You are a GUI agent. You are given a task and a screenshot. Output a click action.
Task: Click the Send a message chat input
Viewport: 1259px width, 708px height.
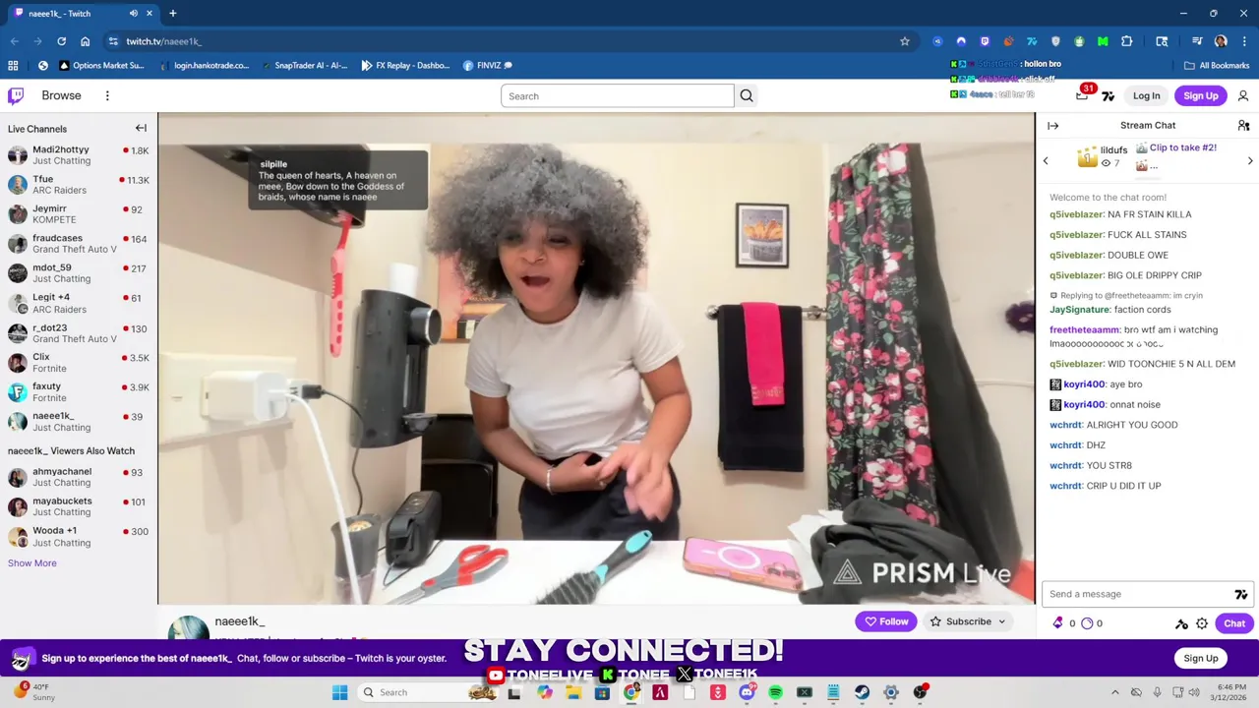tap(1138, 594)
